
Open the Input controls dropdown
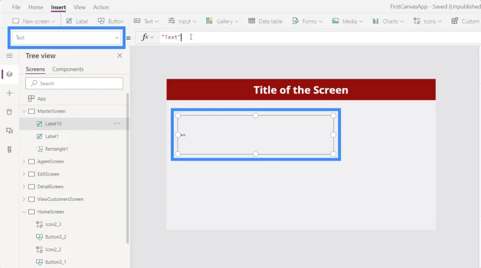pyautogui.click(x=182, y=21)
